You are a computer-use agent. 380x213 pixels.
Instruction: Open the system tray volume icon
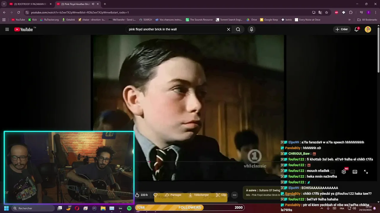point(354,208)
